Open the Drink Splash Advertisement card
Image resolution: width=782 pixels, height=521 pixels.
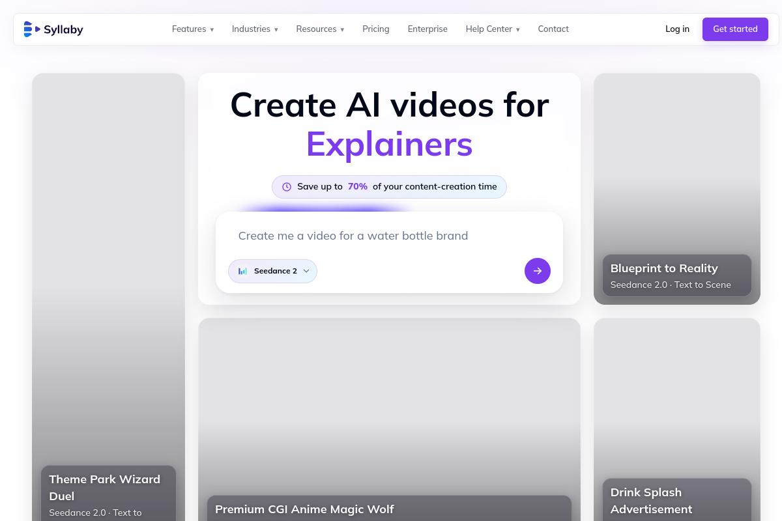[677, 419]
